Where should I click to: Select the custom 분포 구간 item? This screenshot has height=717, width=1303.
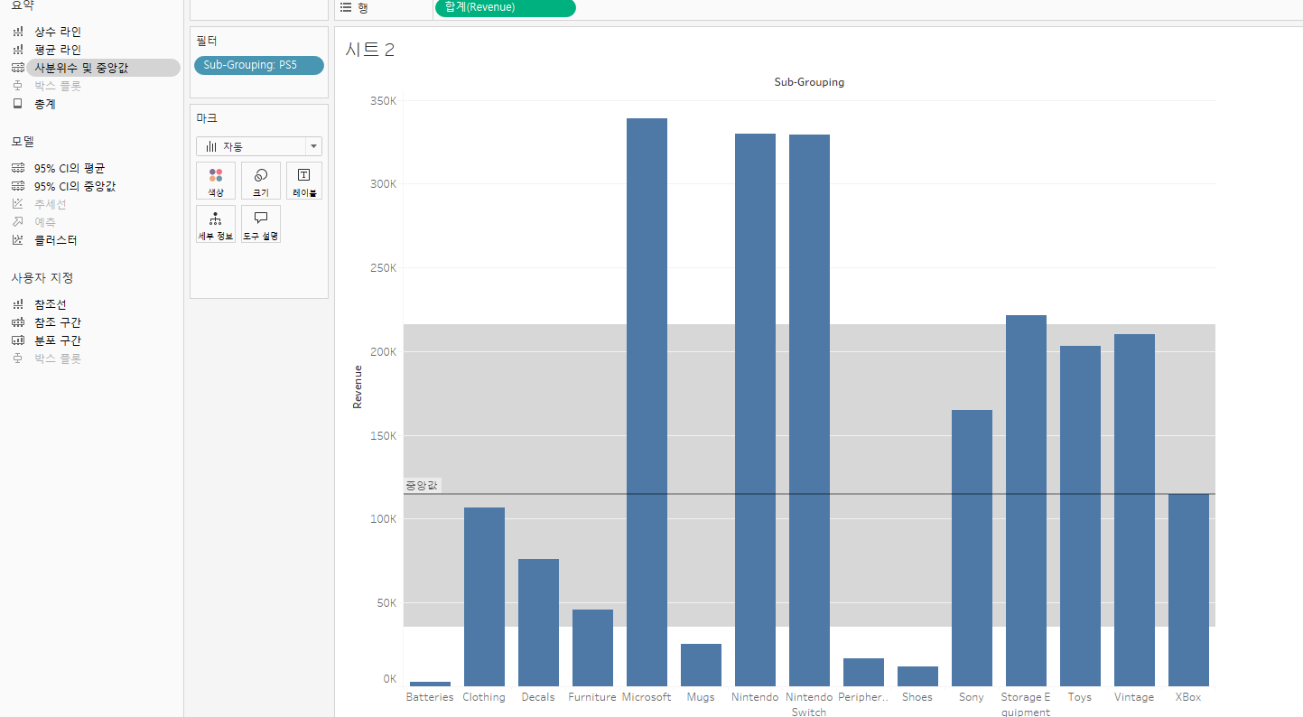point(58,340)
